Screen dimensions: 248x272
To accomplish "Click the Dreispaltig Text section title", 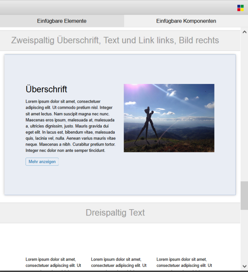I will tap(115, 213).
